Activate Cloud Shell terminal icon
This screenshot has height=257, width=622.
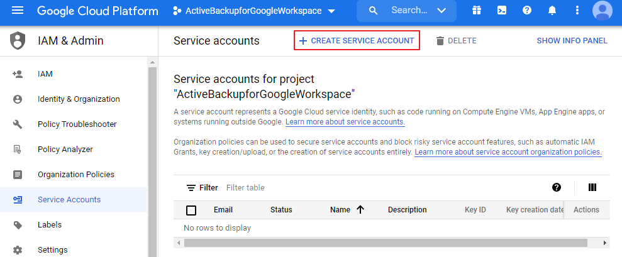coord(502,11)
